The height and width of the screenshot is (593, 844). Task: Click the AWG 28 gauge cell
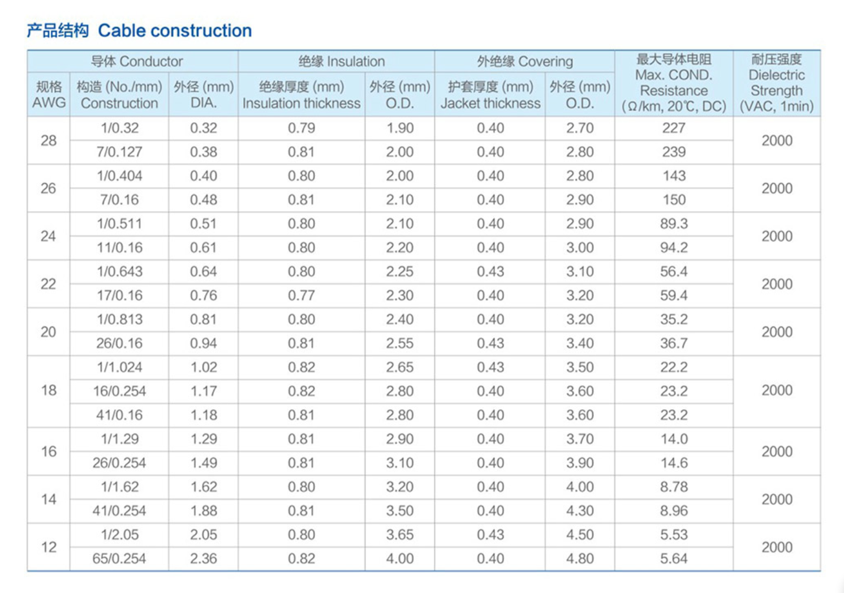click(49, 140)
